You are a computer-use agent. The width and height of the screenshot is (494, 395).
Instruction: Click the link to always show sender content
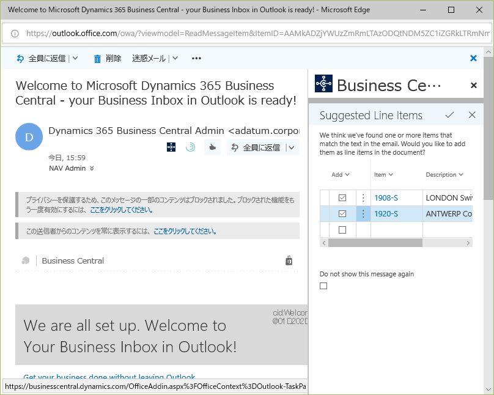point(185,231)
